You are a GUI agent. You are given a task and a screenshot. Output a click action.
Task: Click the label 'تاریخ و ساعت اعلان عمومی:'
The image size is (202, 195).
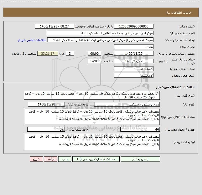(94, 26)
